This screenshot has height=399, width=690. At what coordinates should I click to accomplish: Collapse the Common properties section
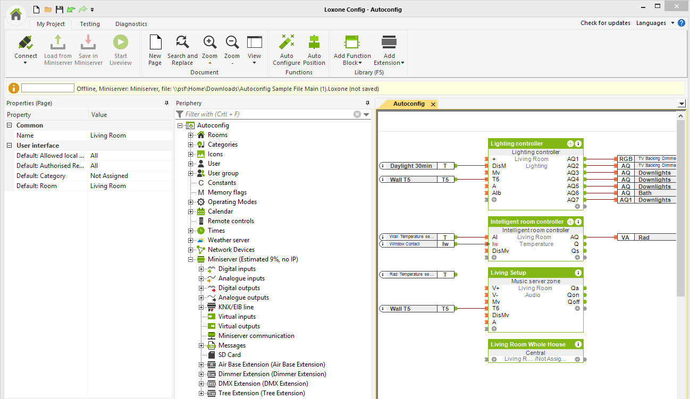click(10, 125)
